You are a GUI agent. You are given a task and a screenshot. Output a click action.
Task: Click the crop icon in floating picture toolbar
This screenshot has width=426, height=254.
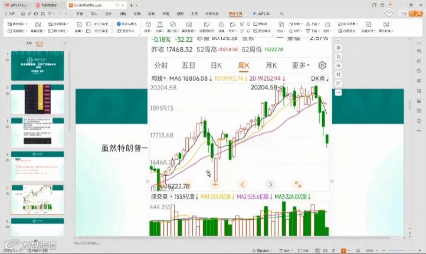click(x=338, y=57)
